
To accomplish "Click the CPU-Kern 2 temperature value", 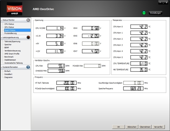I will point(139,39).
